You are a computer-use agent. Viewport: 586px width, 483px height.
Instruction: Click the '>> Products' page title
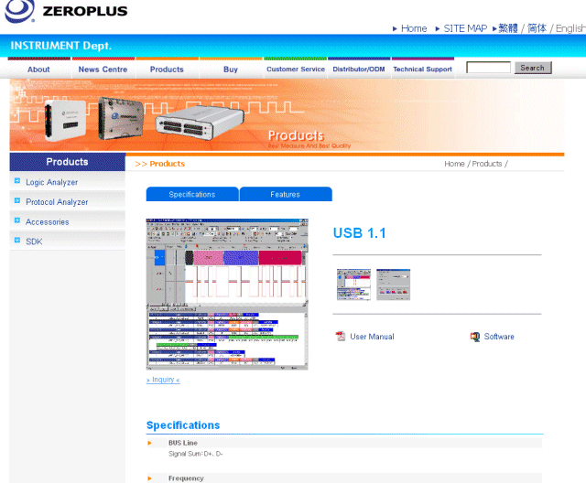[160, 164]
